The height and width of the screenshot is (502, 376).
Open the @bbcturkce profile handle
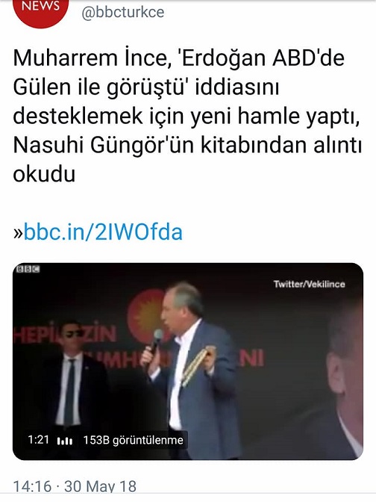pyautogui.click(x=123, y=13)
